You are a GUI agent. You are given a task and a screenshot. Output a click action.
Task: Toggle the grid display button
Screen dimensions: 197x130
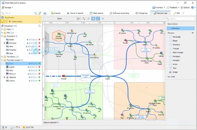[x=98, y=18]
